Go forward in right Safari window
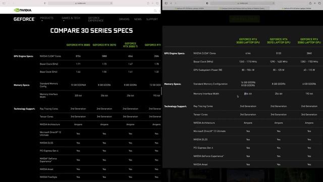The image size is (323, 182). [176, 3]
